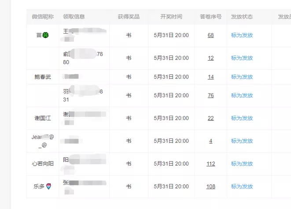Open answer sheet number 108
This screenshot has width=291, height=209.
pyautogui.click(x=210, y=187)
